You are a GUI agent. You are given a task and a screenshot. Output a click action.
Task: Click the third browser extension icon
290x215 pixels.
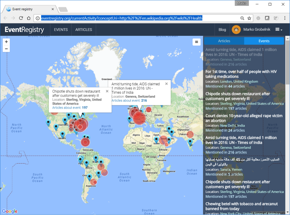click(275, 18)
